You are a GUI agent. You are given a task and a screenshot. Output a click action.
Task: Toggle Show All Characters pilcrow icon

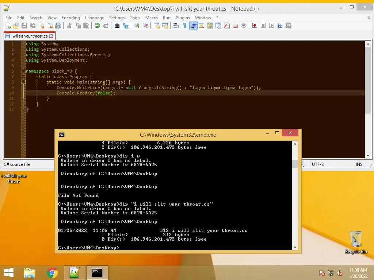(184, 26)
